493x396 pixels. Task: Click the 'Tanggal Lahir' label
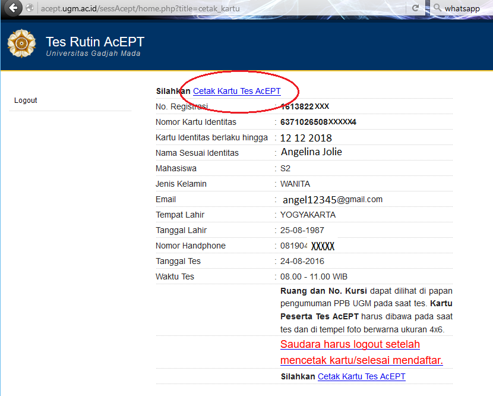(x=181, y=231)
